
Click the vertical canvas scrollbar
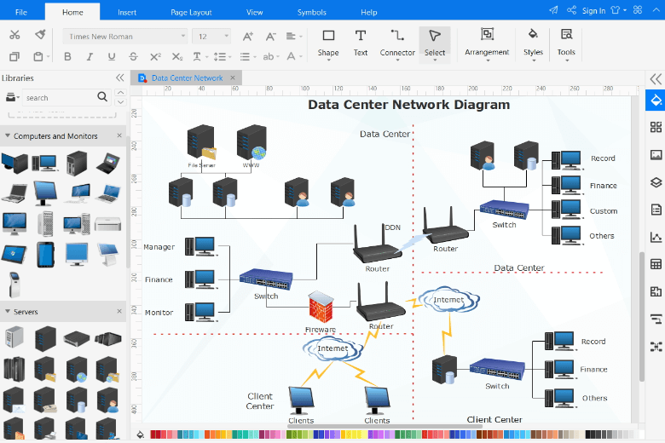(x=642, y=316)
